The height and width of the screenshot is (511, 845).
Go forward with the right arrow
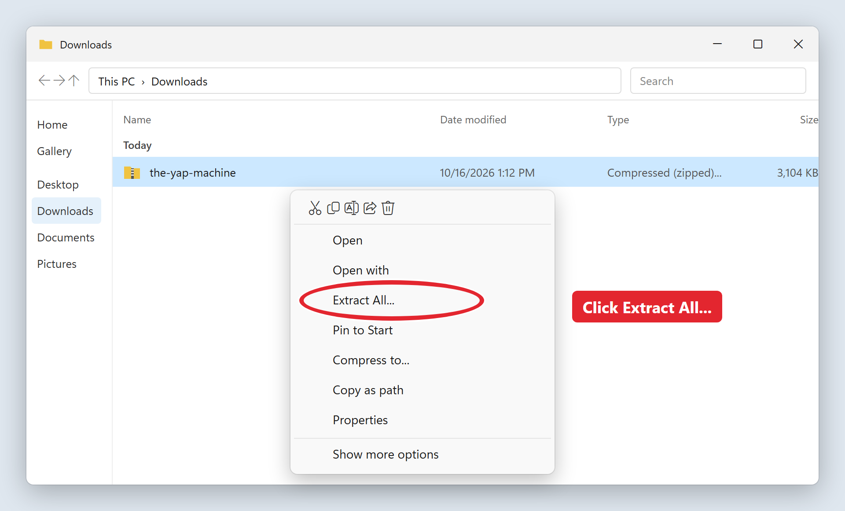pos(59,81)
